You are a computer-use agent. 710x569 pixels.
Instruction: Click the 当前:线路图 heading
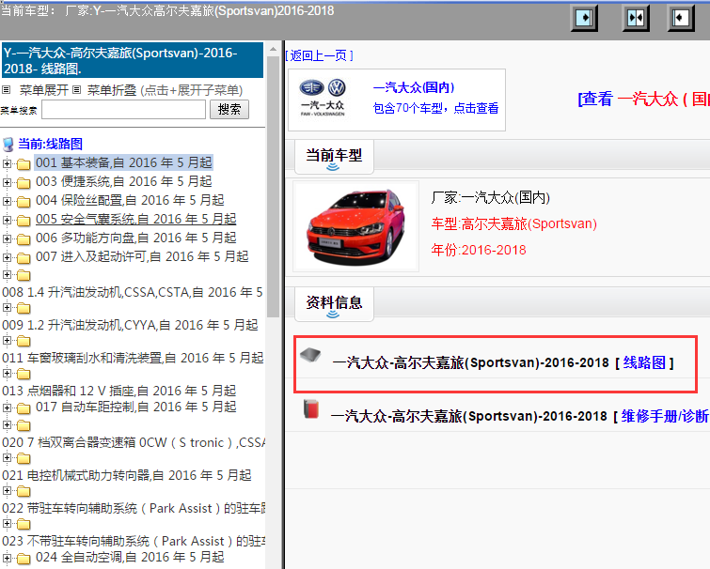tap(50, 145)
